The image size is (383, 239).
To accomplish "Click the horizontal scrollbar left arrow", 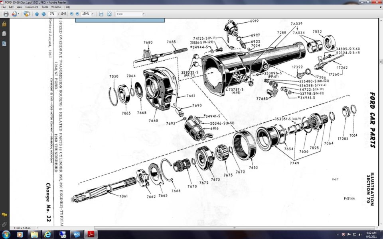I will [37, 228].
